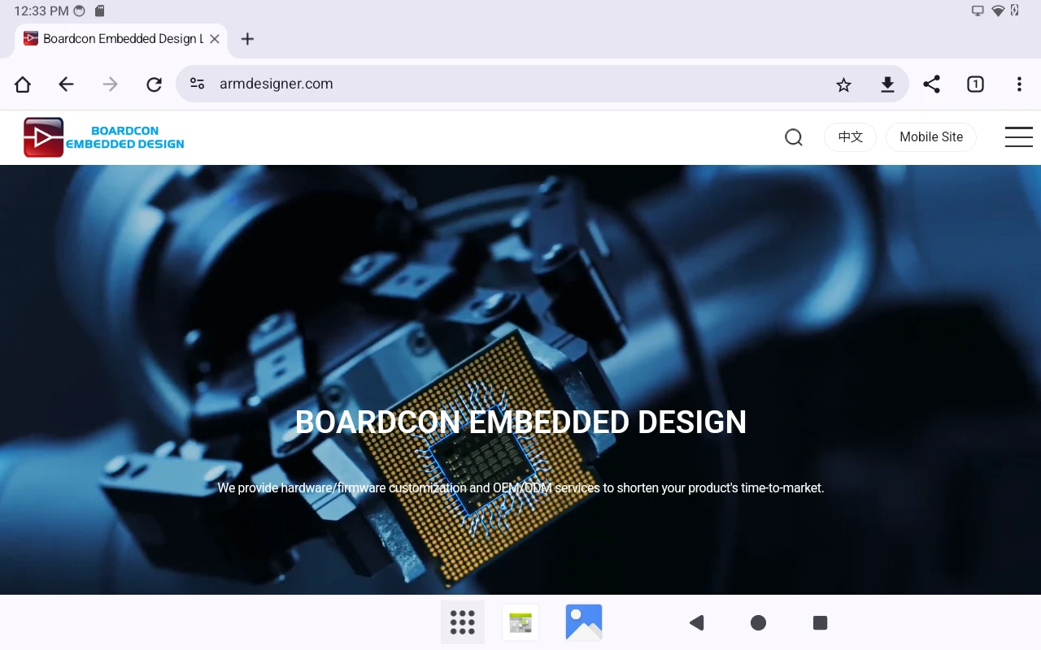Open a new tab with plus button
Image resolution: width=1041 pixels, height=650 pixels.
[x=248, y=38]
